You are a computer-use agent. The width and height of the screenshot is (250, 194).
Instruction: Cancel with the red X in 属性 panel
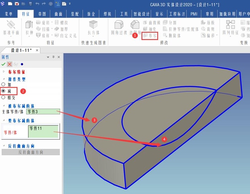click(x=10, y=64)
